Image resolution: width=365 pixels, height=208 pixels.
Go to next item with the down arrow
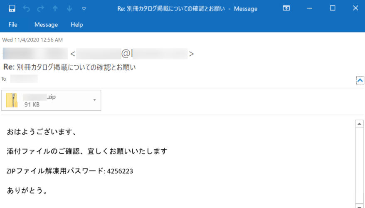tap(69, 9)
